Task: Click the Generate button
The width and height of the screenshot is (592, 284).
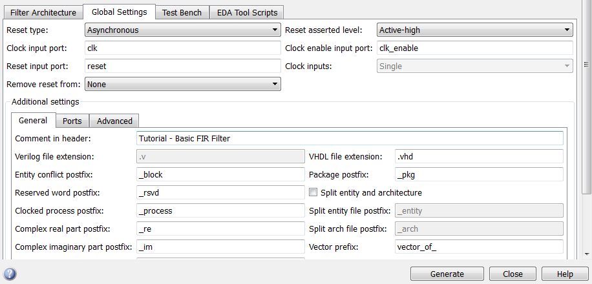Action: 447,274
